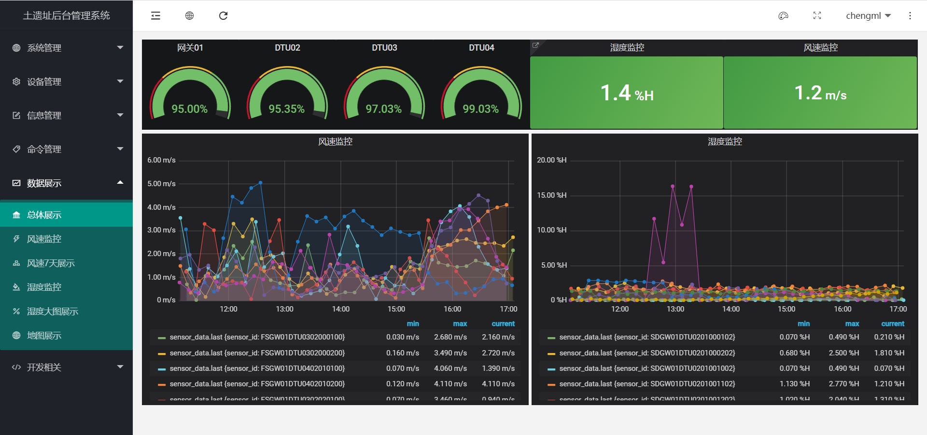Expand the 信息管理 menu arrow

120,115
